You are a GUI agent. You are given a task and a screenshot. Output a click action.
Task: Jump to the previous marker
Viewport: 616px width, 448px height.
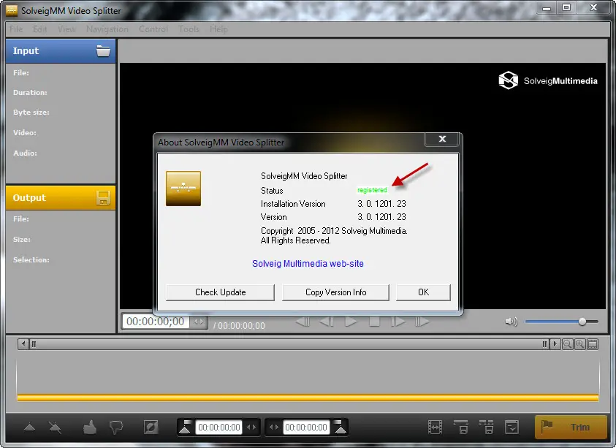[303, 322]
